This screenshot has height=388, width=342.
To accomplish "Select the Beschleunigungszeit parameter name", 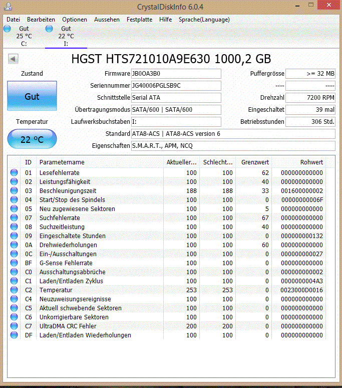I will tap(68, 191).
